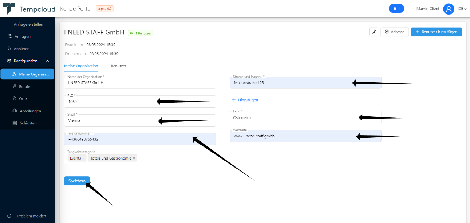This screenshot has height=223, width=470.
Task: Click the people icon beside Anbieter
Action: click(9, 49)
